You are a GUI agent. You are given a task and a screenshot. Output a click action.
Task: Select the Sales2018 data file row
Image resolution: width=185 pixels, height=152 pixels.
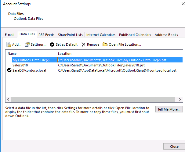[x=20, y=65]
